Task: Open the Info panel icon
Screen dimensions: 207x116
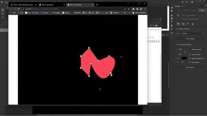Action: point(172,18)
